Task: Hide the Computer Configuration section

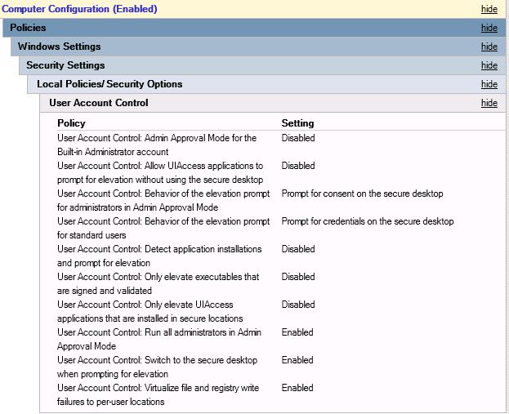Action: pos(489,9)
